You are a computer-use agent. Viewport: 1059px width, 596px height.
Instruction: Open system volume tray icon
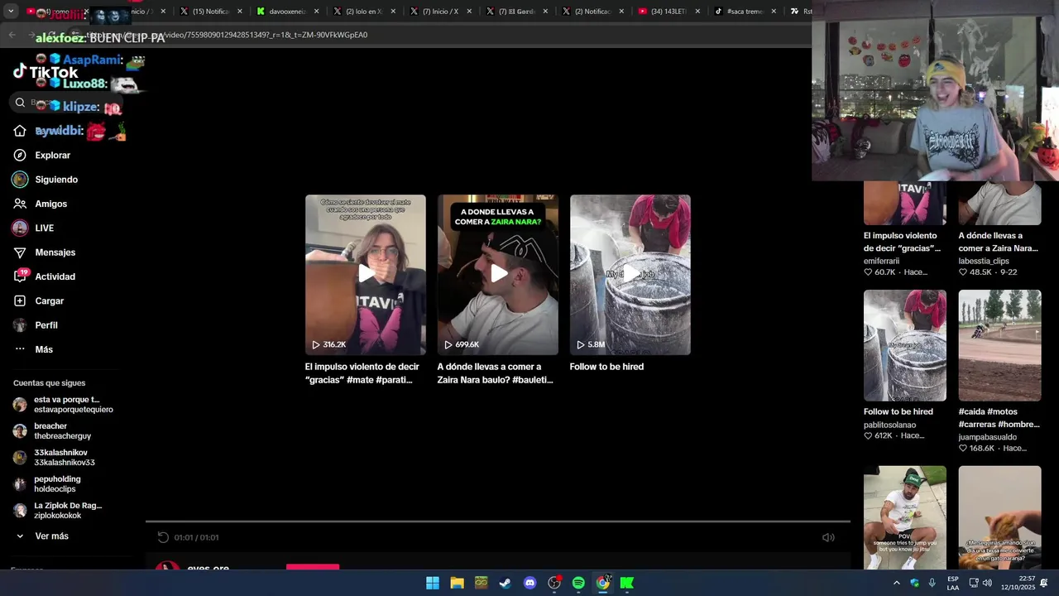tap(987, 583)
